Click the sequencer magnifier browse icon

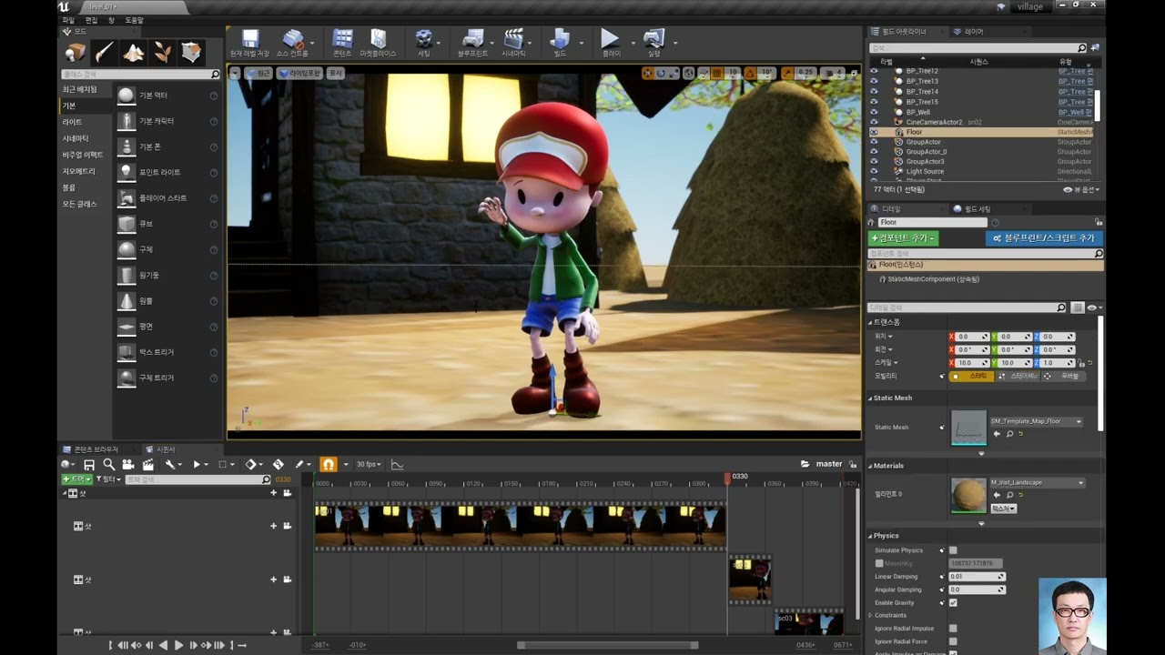click(108, 465)
